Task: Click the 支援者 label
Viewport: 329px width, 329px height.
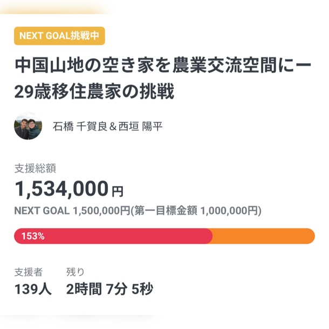Action: [28, 272]
